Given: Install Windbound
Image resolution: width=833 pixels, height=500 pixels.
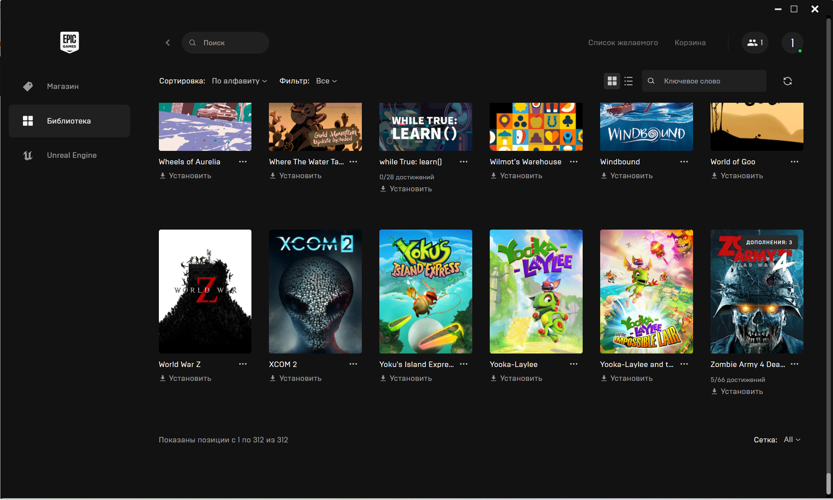Looking at the screenshot, I should point(627,176).
